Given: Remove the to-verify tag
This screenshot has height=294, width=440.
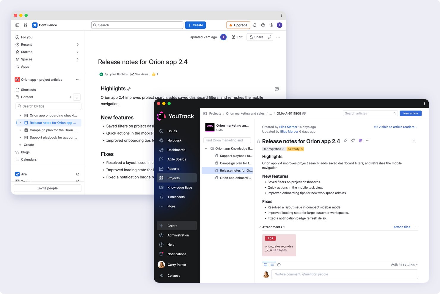Looking at the screenshot, I should pyautogui.click(x=302, y=149).
